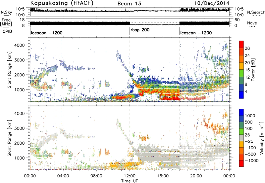
Task: Click the 'Beam 13' label
Action: [129, 4]
